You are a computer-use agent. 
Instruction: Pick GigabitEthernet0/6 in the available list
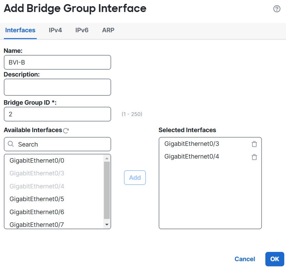(x=37, y=212)
